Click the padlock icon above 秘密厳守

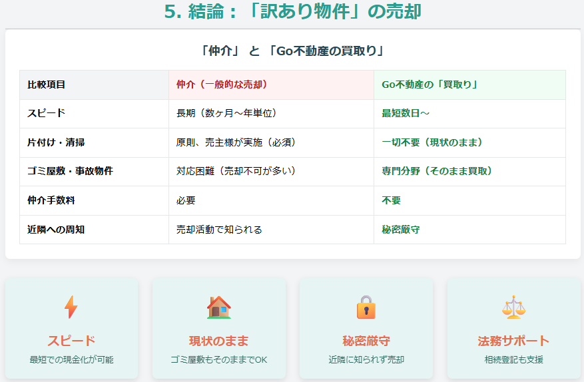pos(366,307)
